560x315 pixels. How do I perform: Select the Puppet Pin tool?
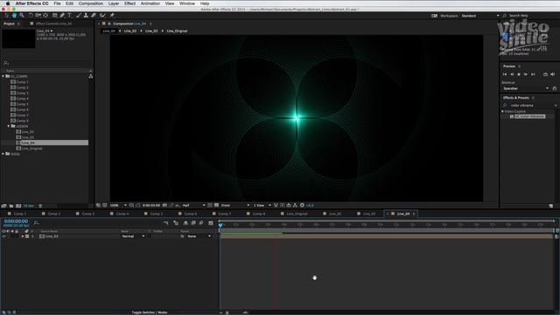112,16
